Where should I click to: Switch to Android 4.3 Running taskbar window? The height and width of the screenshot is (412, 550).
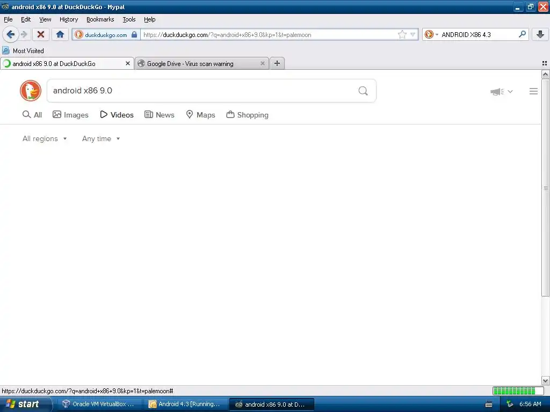185,404
